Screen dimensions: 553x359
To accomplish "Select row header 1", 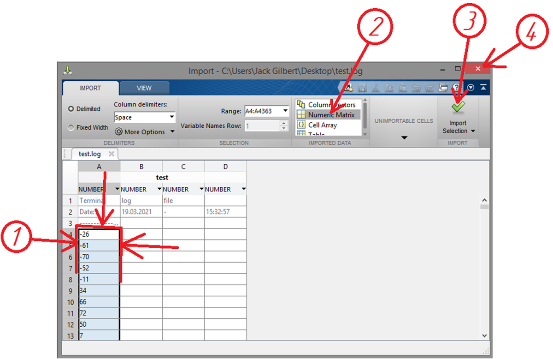I will (71, 201).
